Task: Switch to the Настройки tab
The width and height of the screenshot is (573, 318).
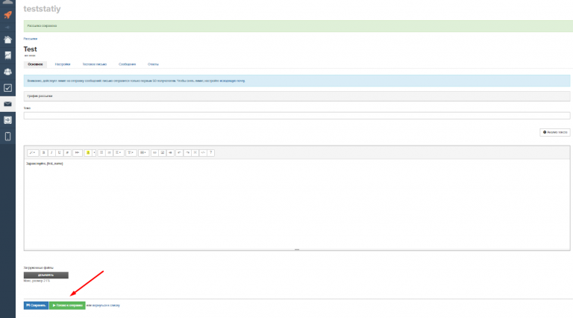Action: [63, 64]
